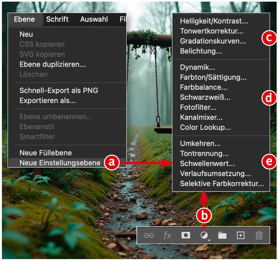Open the Schrift menu

pyautogui.click(x=57, y=19)
